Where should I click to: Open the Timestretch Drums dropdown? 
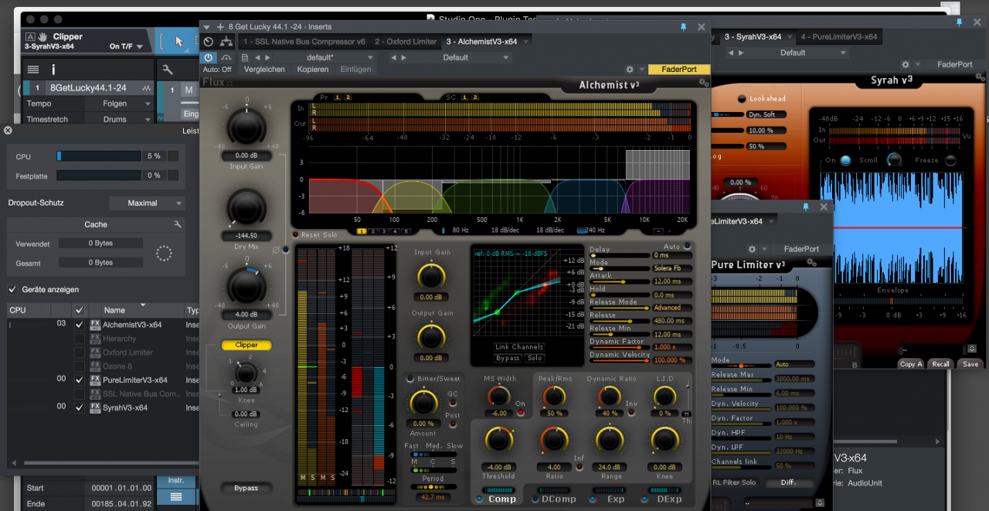pyautogui.click(x=118, y=119)
